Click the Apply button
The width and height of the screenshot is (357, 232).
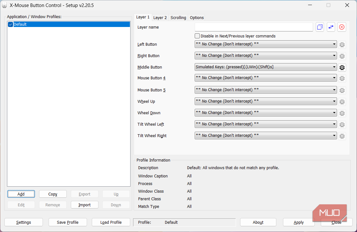[x=299, y=222]
